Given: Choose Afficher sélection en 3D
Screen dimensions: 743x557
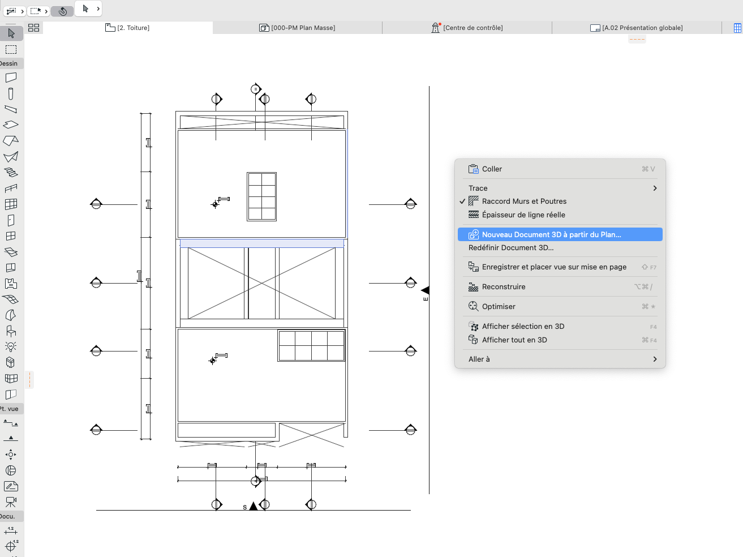Looking at the screenshot, I should pyautogui.click(x=560, y=326).
